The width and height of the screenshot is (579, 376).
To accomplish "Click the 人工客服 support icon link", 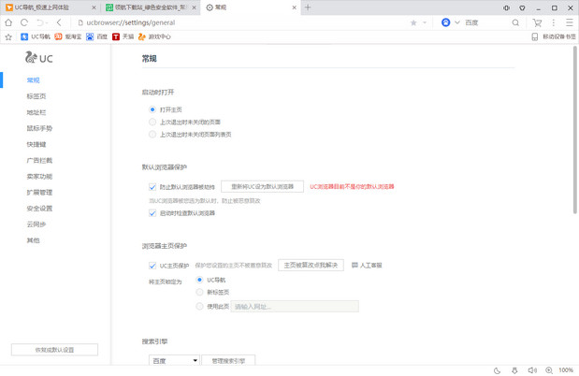I will (367, 266).
